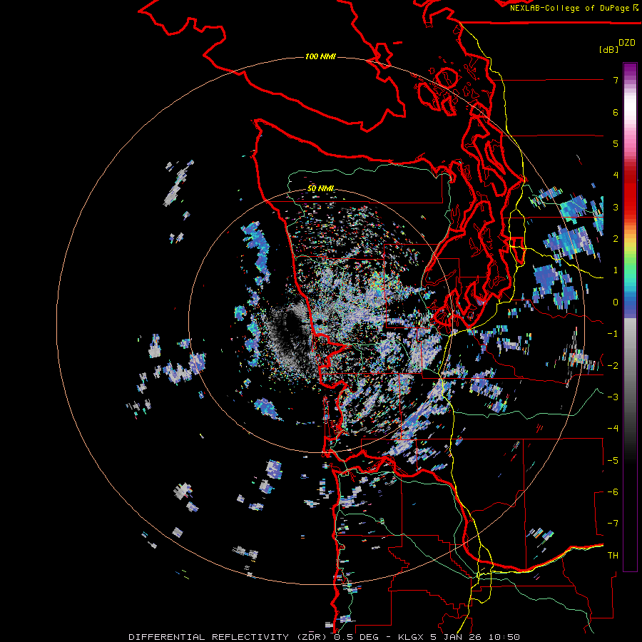The height and width of the screenshot is (642, 642).
Task: Click the -1 value on the color scale
Action: 613,334
